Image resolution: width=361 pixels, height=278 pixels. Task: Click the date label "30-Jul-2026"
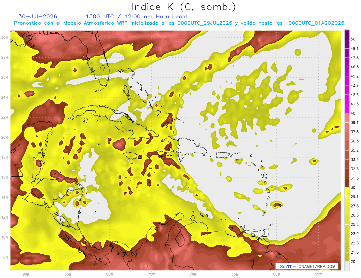38,16
